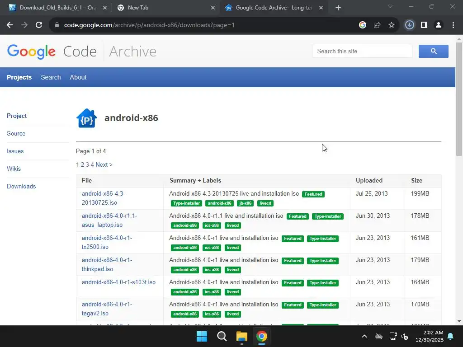The width and height of the screenshot is (463, 347).
Task: Open File Explorer from taskbar
Action: [241, 336]
